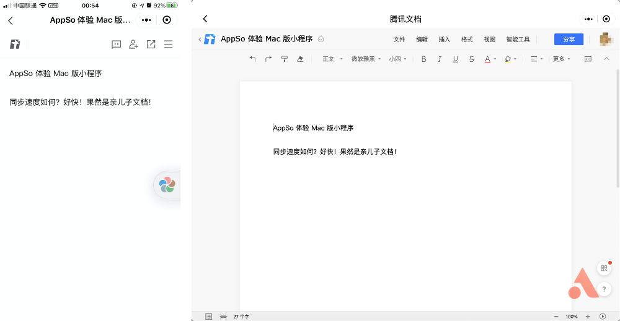This screenshot has height=321, width=620.
Task: Open the 视图 menu
Action: pyautogui.click(x=490, y=39)
